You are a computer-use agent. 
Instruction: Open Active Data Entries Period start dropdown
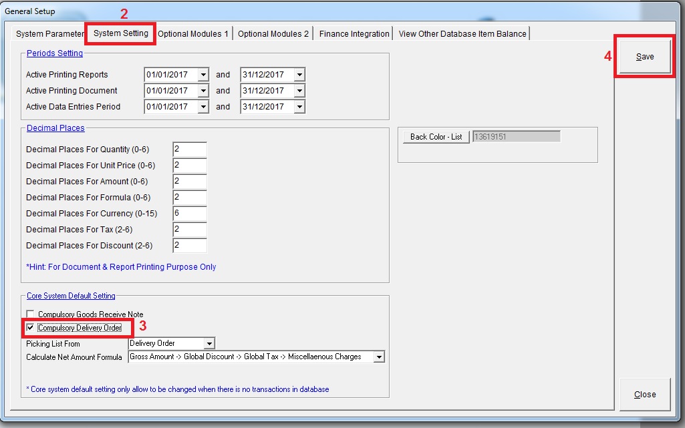[203, 107]
